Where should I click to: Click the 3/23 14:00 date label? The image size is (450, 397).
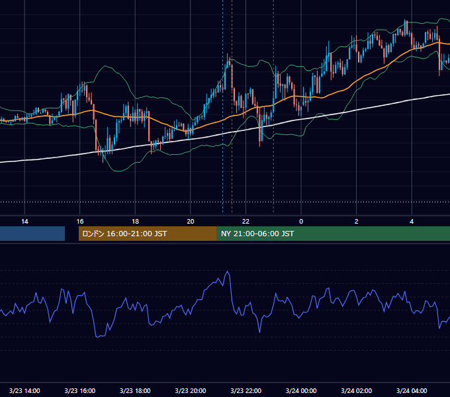(24, 390)
